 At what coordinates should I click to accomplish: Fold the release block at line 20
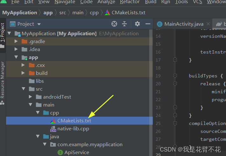175,84
